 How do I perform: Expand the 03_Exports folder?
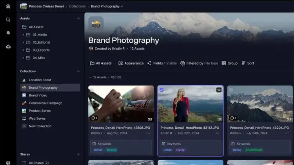tap(24, 50)
